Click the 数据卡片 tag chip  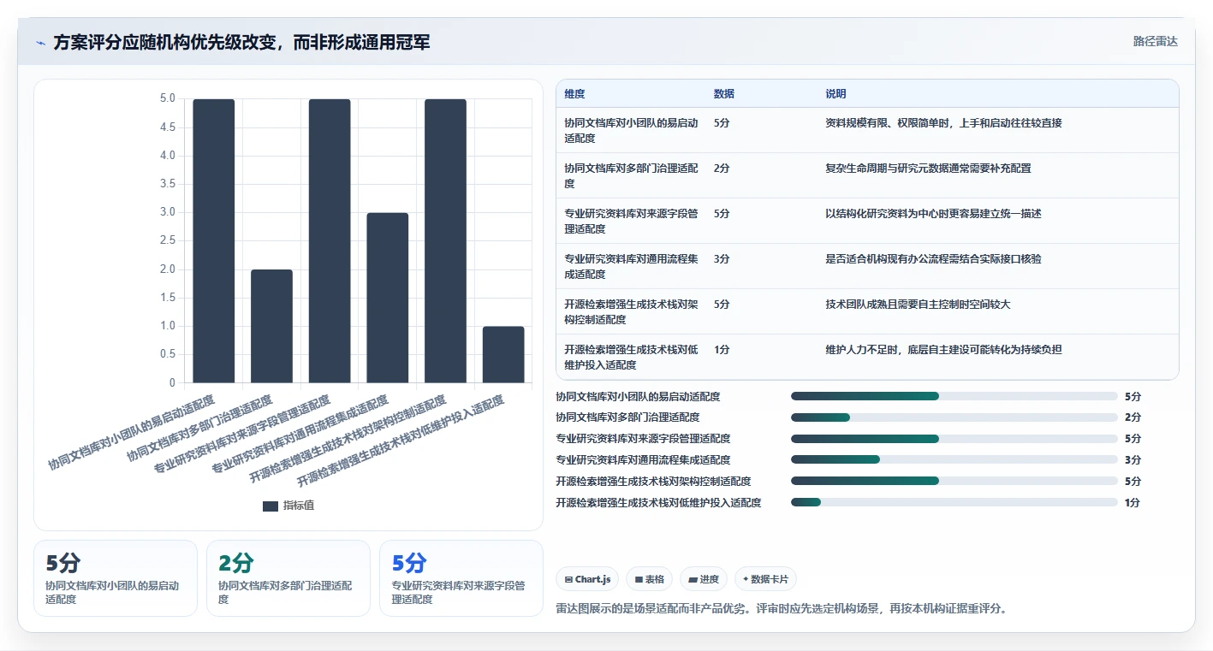pyautogui.click(x=766, y=579)
